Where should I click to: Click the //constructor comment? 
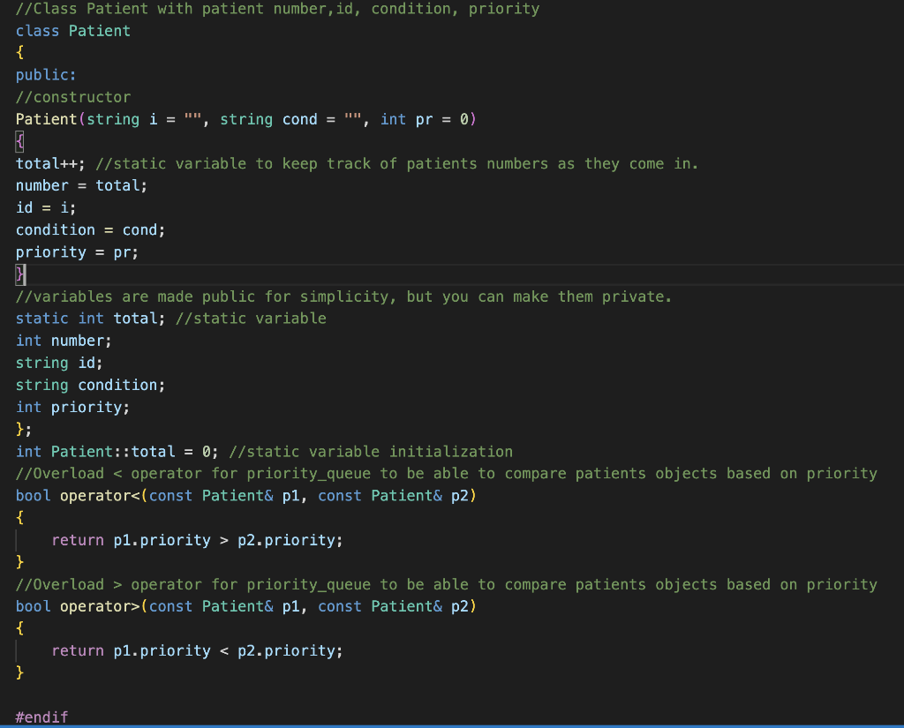pos(71,96)
